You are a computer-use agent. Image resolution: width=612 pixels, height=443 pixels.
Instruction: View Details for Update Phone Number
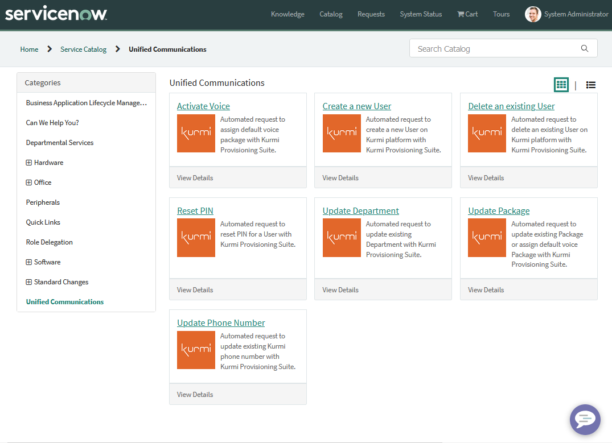[x=195, y=394]
